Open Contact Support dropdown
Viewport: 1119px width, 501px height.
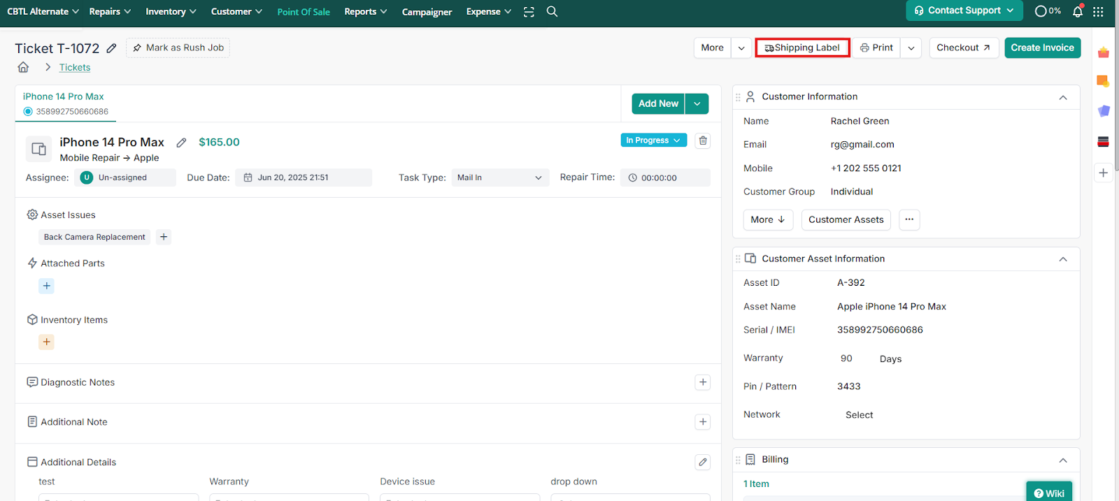coord(964,10)
